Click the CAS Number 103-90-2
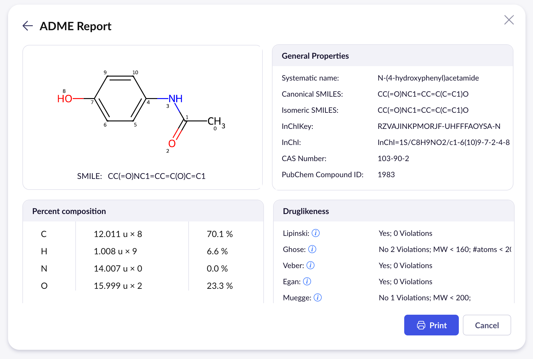 pos(393,159)
